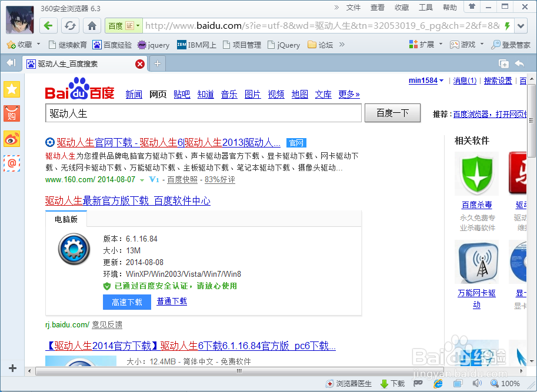The width and height of the screenshot is (537, 392).
Task: Click the 万能网卡驱动 software thumbnail
Action: pos(476,262)
